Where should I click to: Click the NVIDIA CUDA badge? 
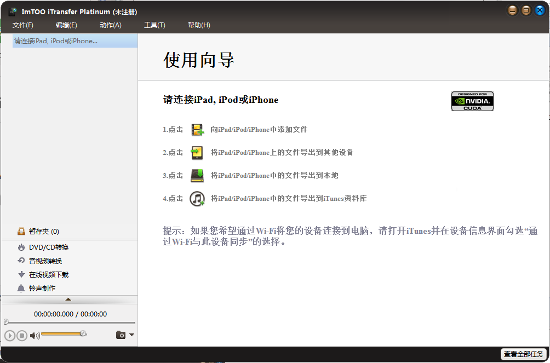[472, 101]
